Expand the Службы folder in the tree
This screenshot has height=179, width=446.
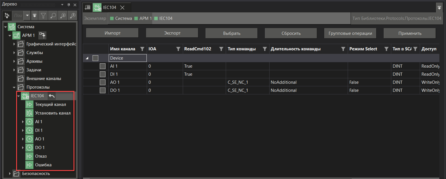[14, 53]
